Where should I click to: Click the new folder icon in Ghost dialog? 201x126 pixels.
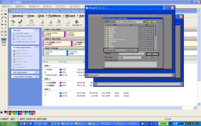(x=154, y=22)
